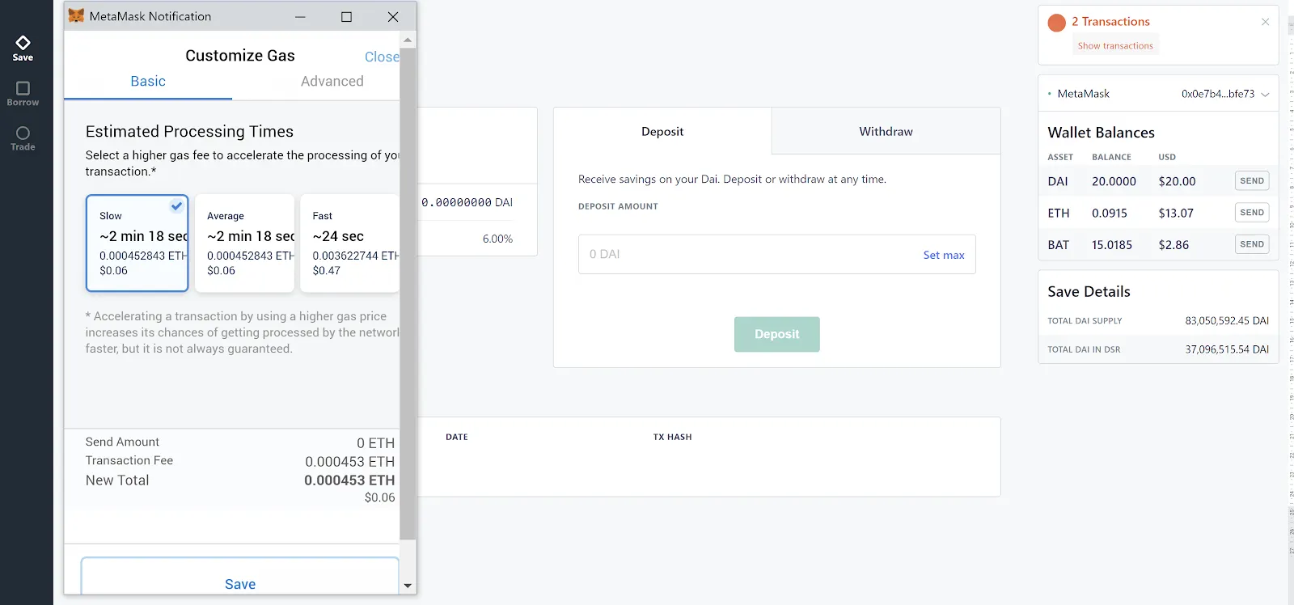Maximize the MetaMask Notification window
Viewport: 1294px width, 605px height.
point(346,17)
